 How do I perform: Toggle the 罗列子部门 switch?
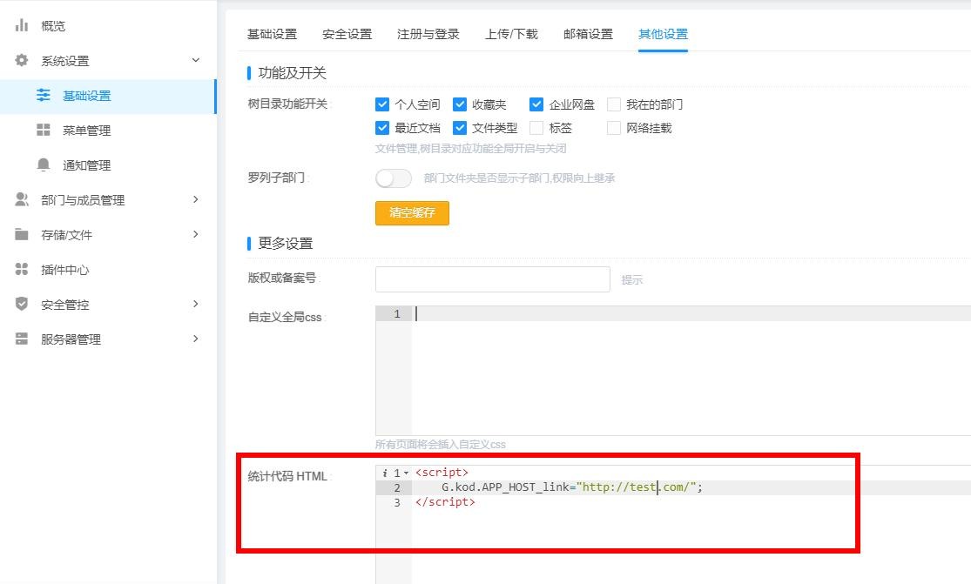click(394, 178)
